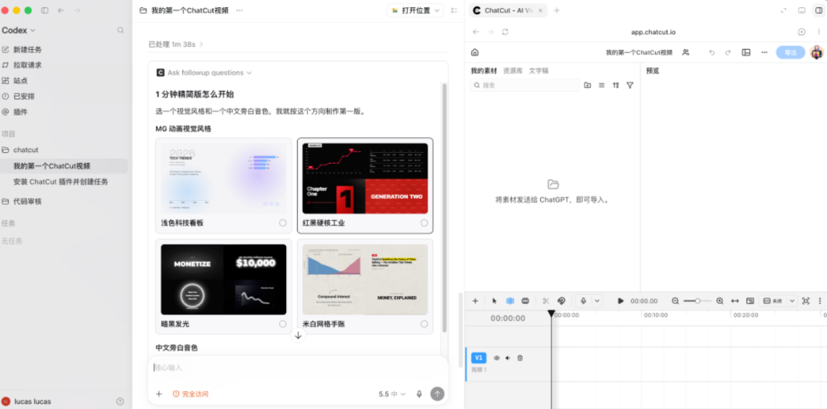Switch to 文字稿 tab
The width and height of the screenshot is (827, 409).
point(539,70)
